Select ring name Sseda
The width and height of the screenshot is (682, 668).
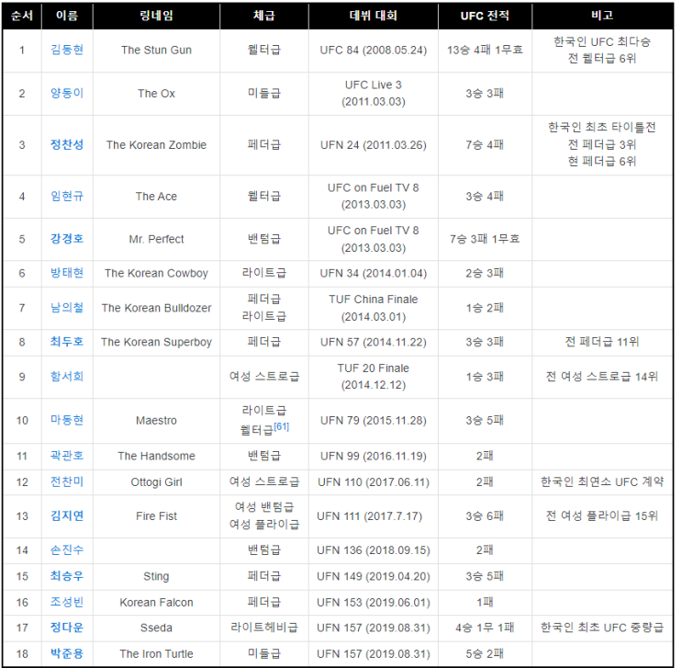(x=156, y=628)
